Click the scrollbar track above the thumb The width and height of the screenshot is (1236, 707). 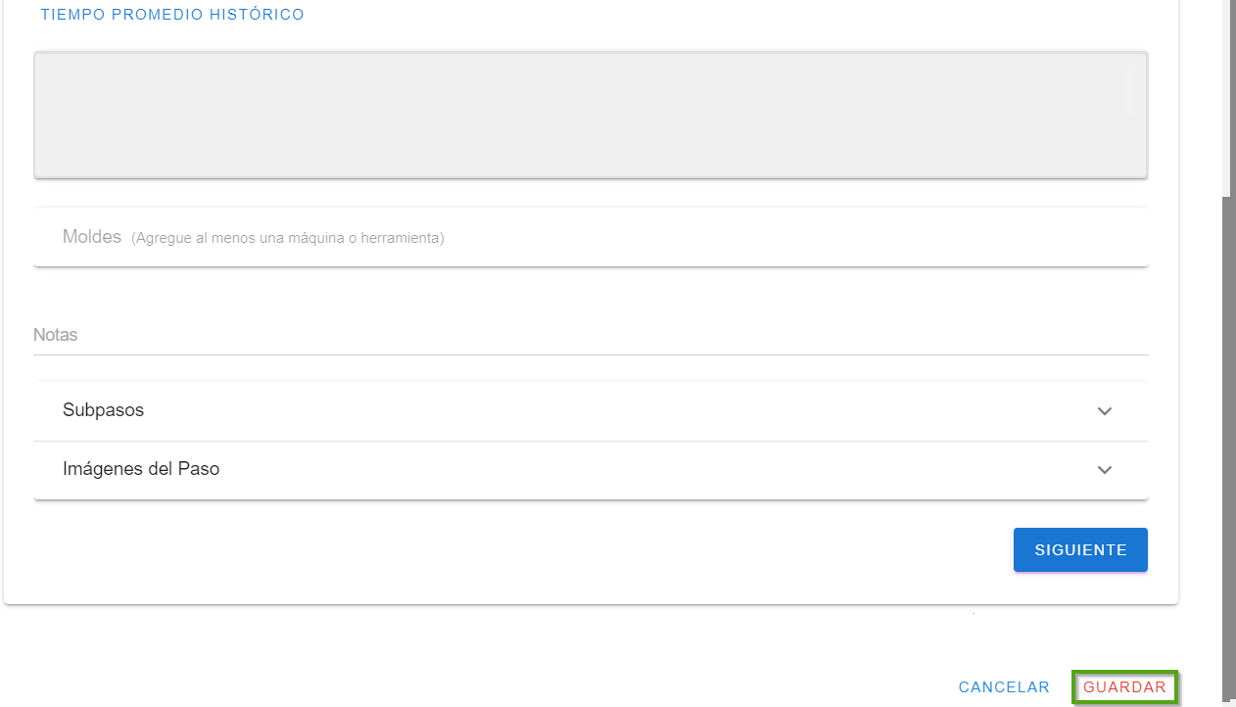tap(1228, 98)
